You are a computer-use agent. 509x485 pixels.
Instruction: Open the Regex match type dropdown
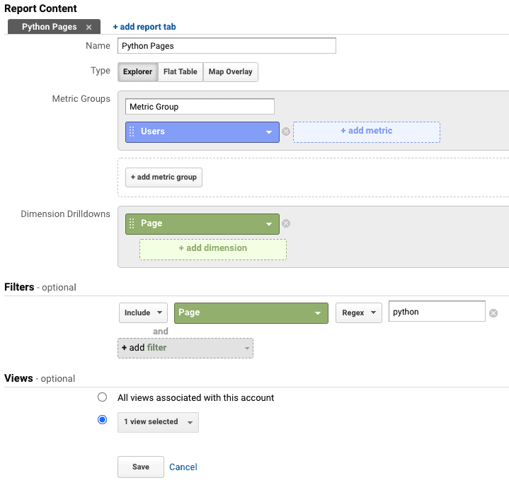point(359,313)
